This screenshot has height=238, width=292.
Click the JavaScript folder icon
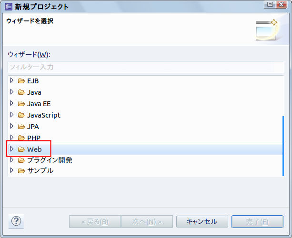tap(21, 115)
